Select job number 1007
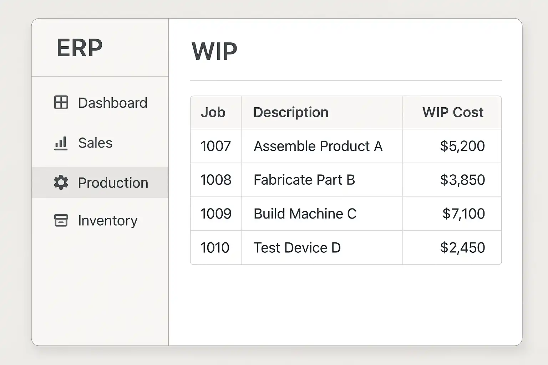Image resolution: width=548 pixels, height=365 pixels. tap(215, 146)
